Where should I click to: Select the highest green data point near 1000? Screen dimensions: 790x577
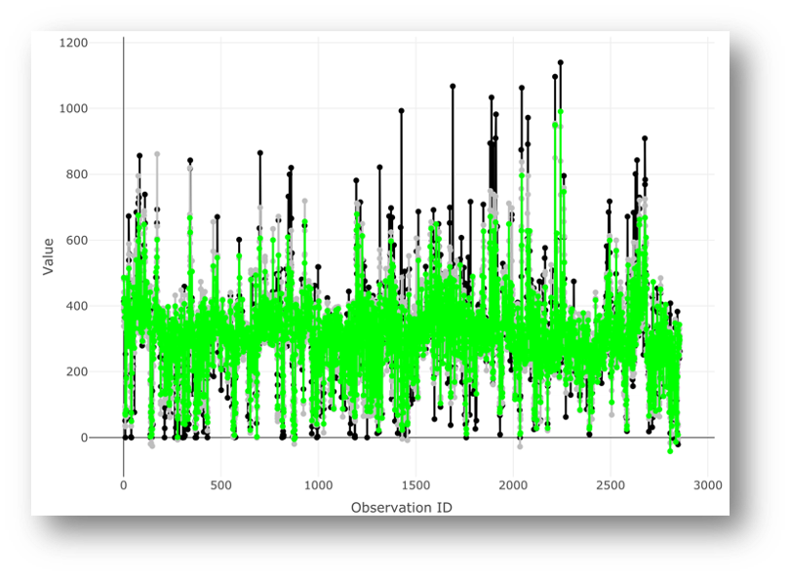560,111
